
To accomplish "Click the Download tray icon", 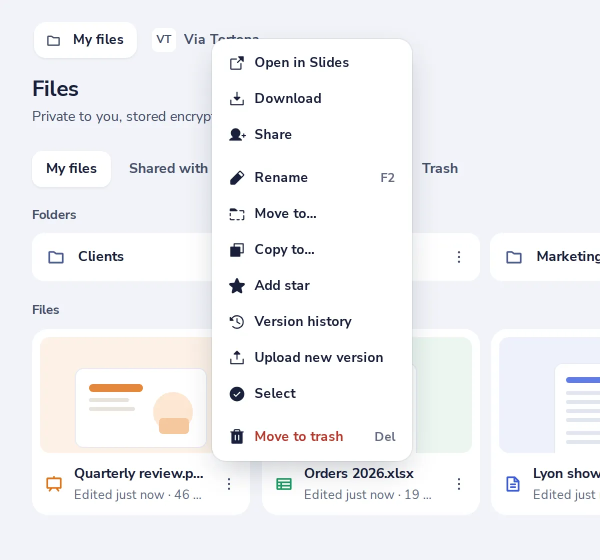I will 237,99.
